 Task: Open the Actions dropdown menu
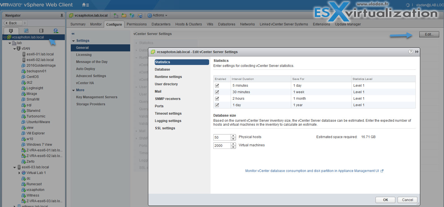pyautogui.click(x=157, y=16)
